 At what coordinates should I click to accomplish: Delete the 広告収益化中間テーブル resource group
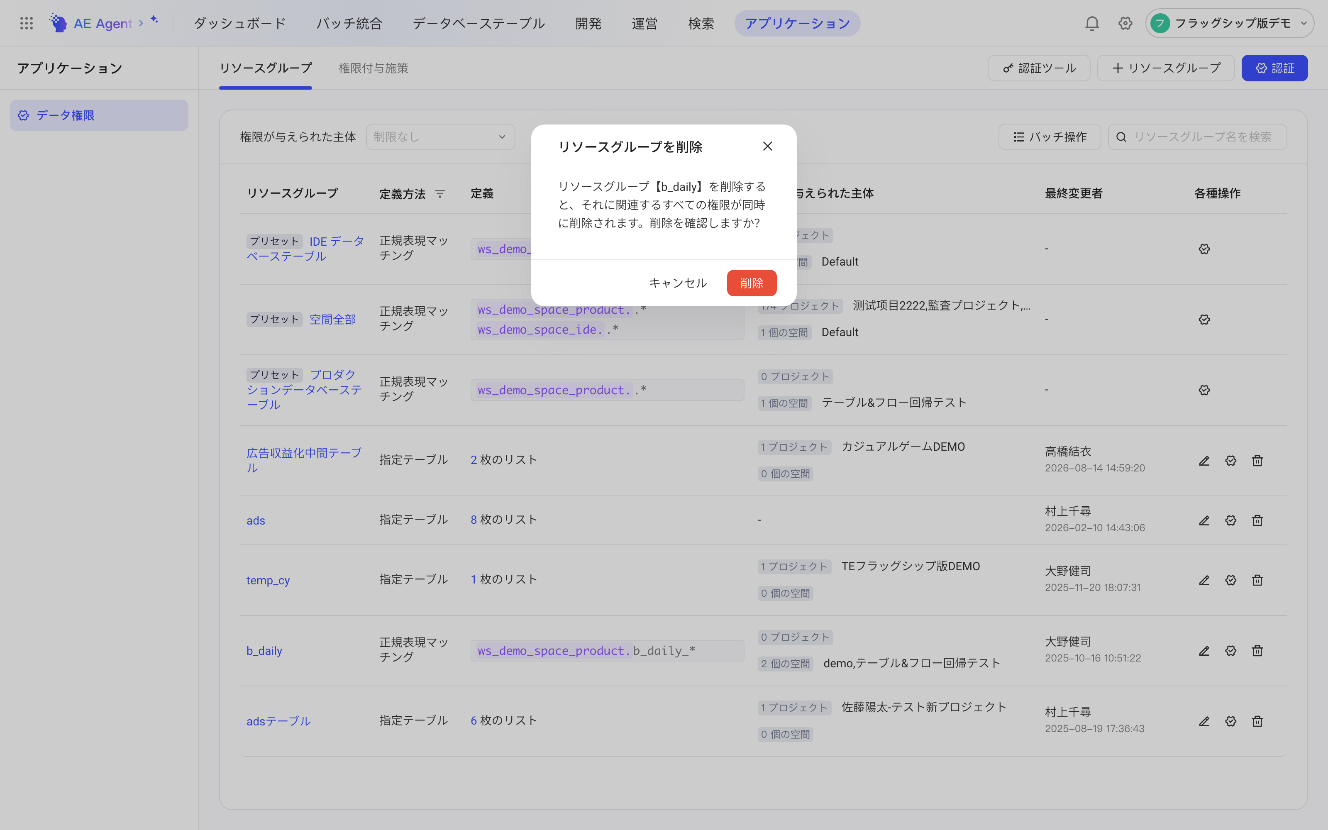tap(1257, 461)
